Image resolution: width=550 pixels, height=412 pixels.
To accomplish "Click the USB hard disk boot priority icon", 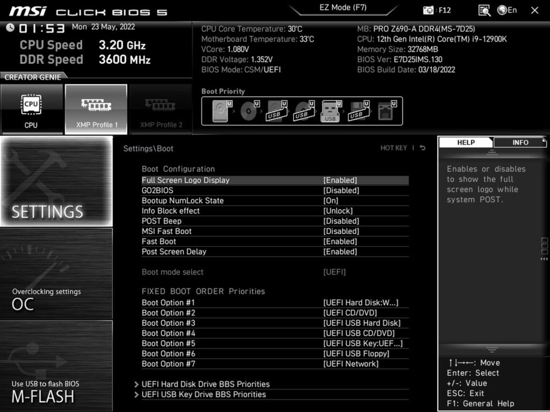I will [277, 111].
